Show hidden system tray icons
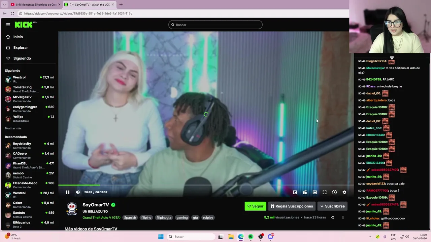The width and height of the screenshot is (431, 242). click(x=370, y=237)
